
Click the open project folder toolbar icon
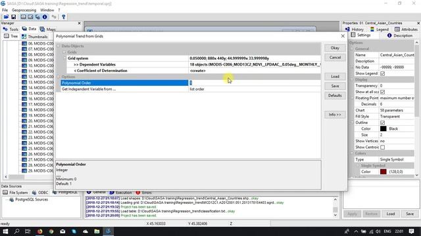[x=6, y=17]
